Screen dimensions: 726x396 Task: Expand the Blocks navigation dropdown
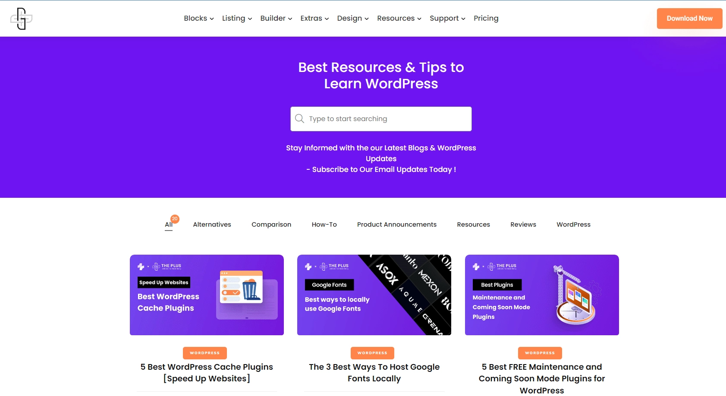198,18
